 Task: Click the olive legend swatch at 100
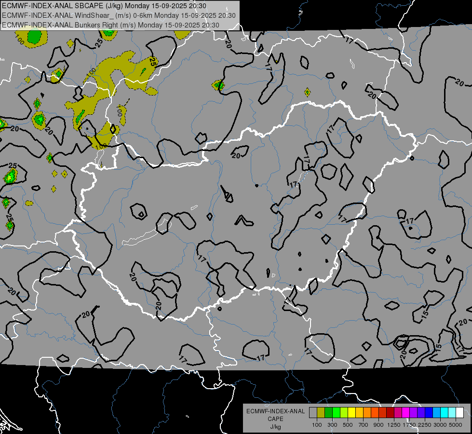321,412
